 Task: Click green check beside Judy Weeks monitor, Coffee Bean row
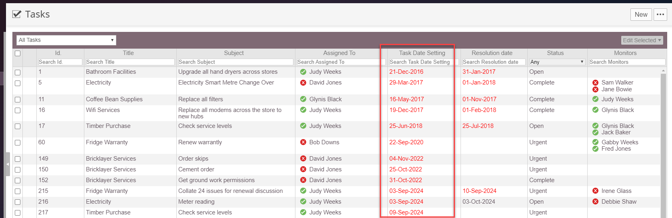(x=595, y=99)
